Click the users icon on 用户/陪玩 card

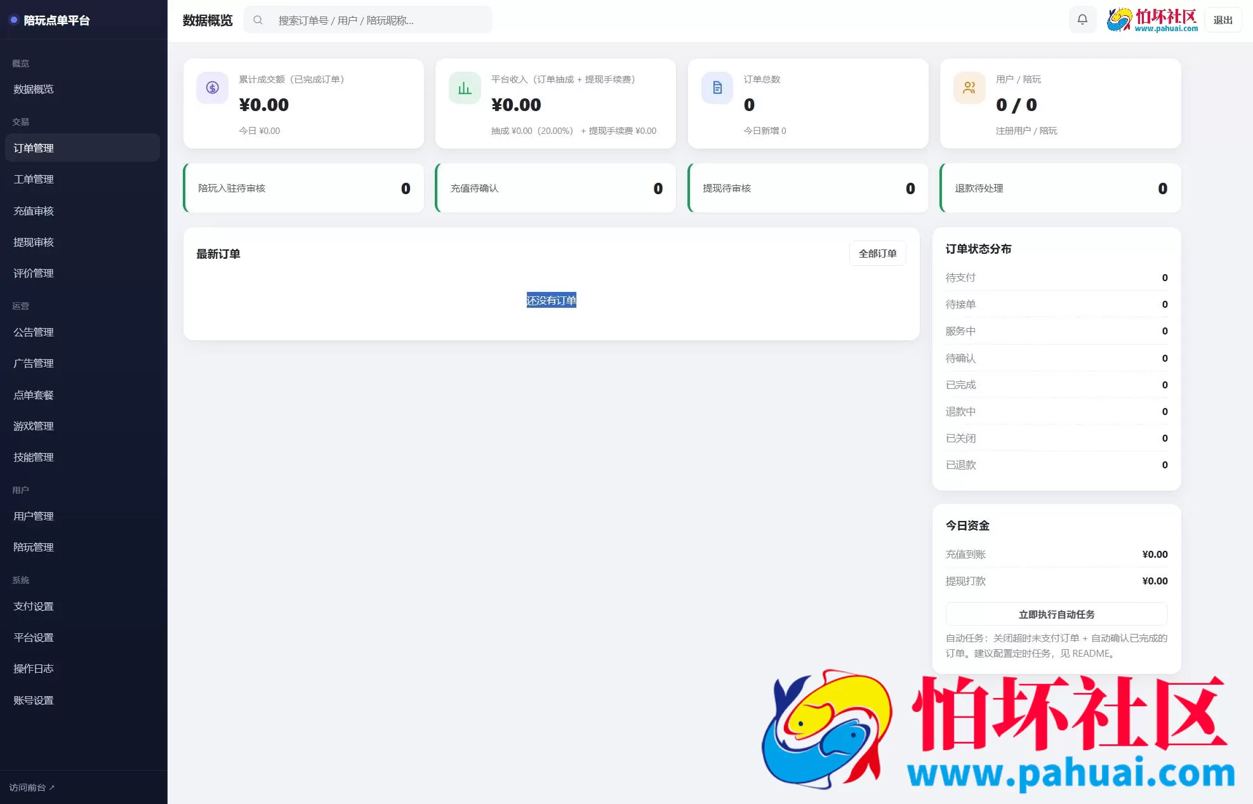[x=969, y=88]
